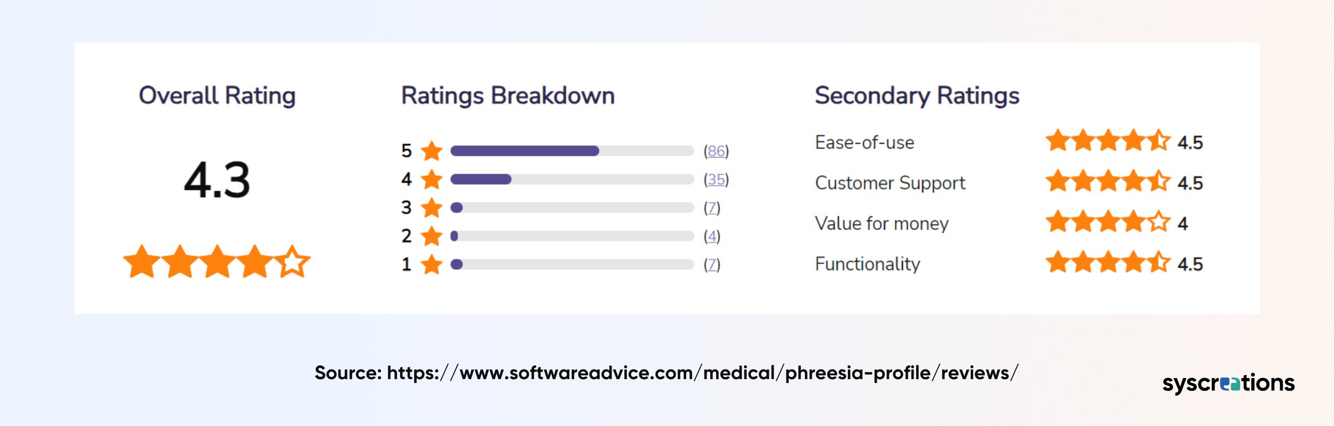
Task: Open the 35 four-star reviews link
Action: (x=716, y=179)
